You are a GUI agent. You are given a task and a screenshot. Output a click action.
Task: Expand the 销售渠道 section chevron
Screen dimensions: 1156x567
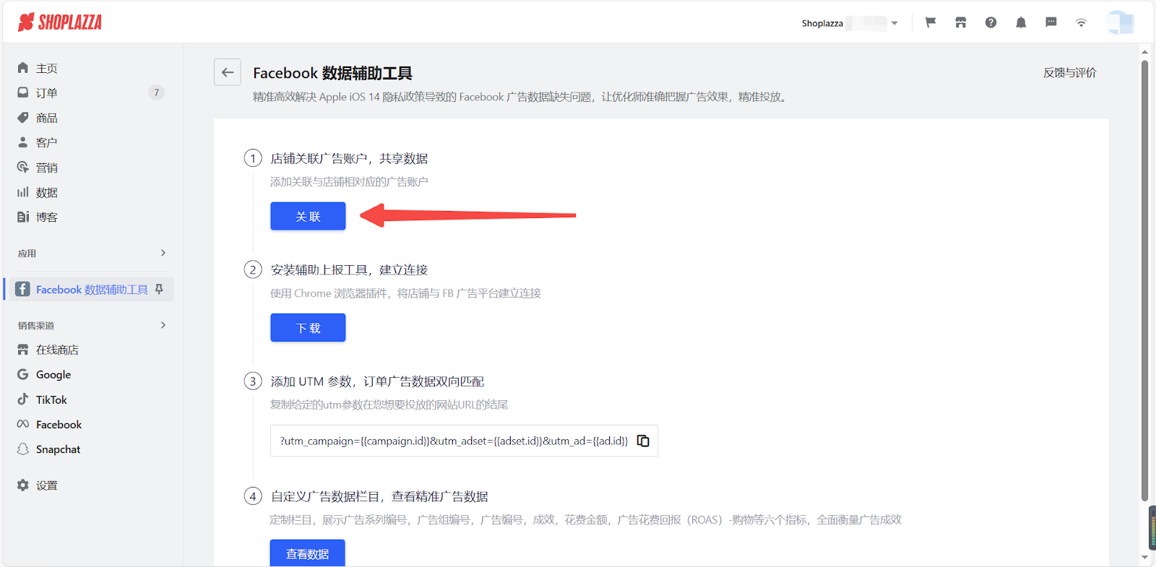pyautogui.click(x=163, y=325)
